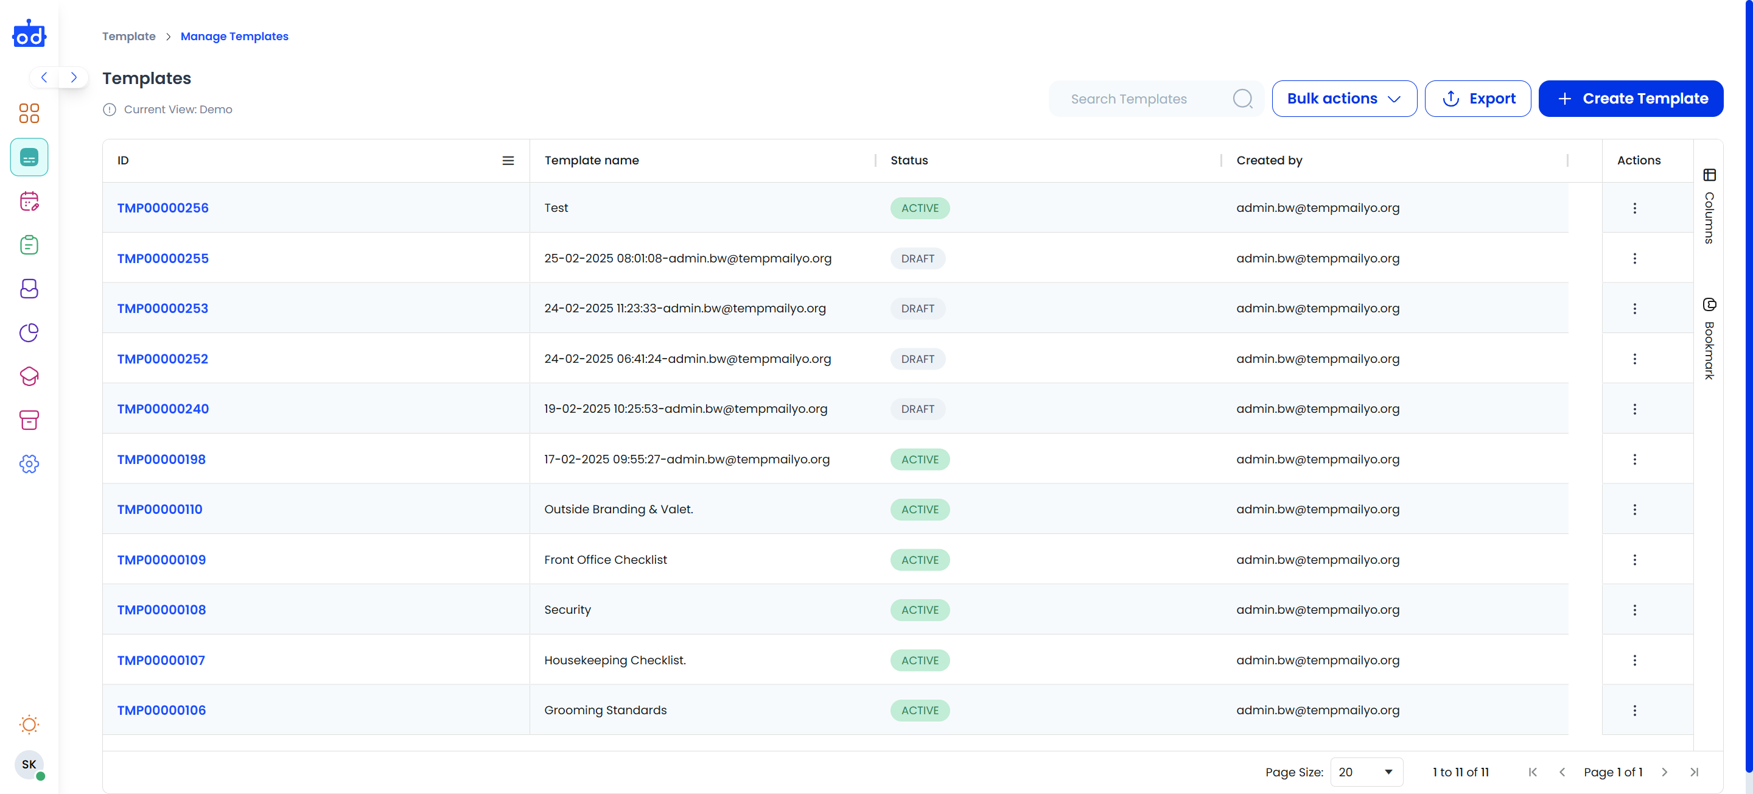Viewport: 1753px width, 794px height.
Task: Open the Page Size dropdown
Action: click(x=1366, y=772)
